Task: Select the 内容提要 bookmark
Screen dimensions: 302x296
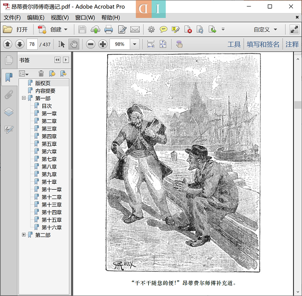Action: (x=45, y=91)
